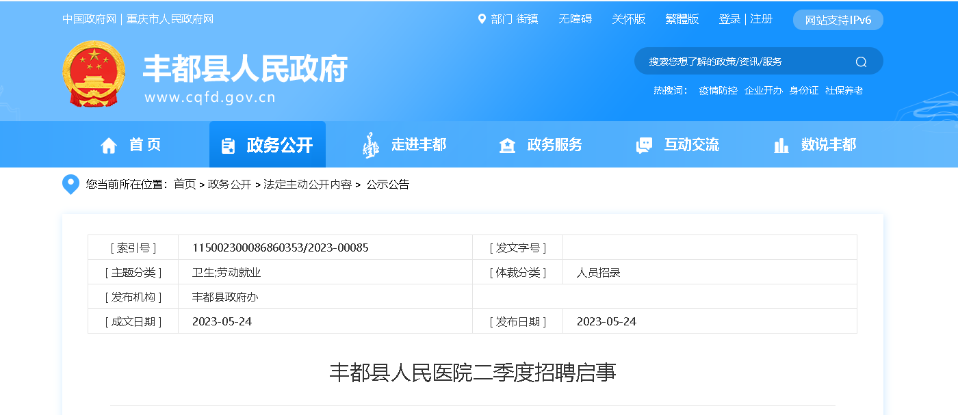Click the bar chart icon beside 数说丰都
958x415 pixels.
(x=781, y=145)
